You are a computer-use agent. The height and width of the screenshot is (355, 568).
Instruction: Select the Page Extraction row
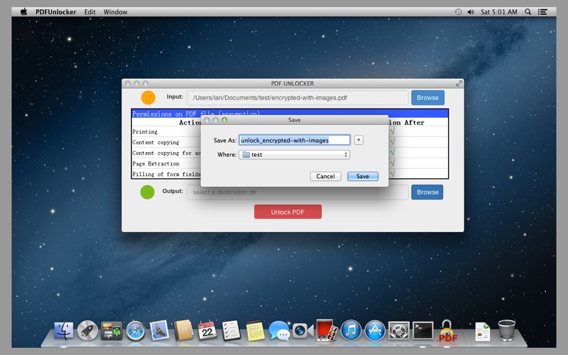(x=290, y=163)
